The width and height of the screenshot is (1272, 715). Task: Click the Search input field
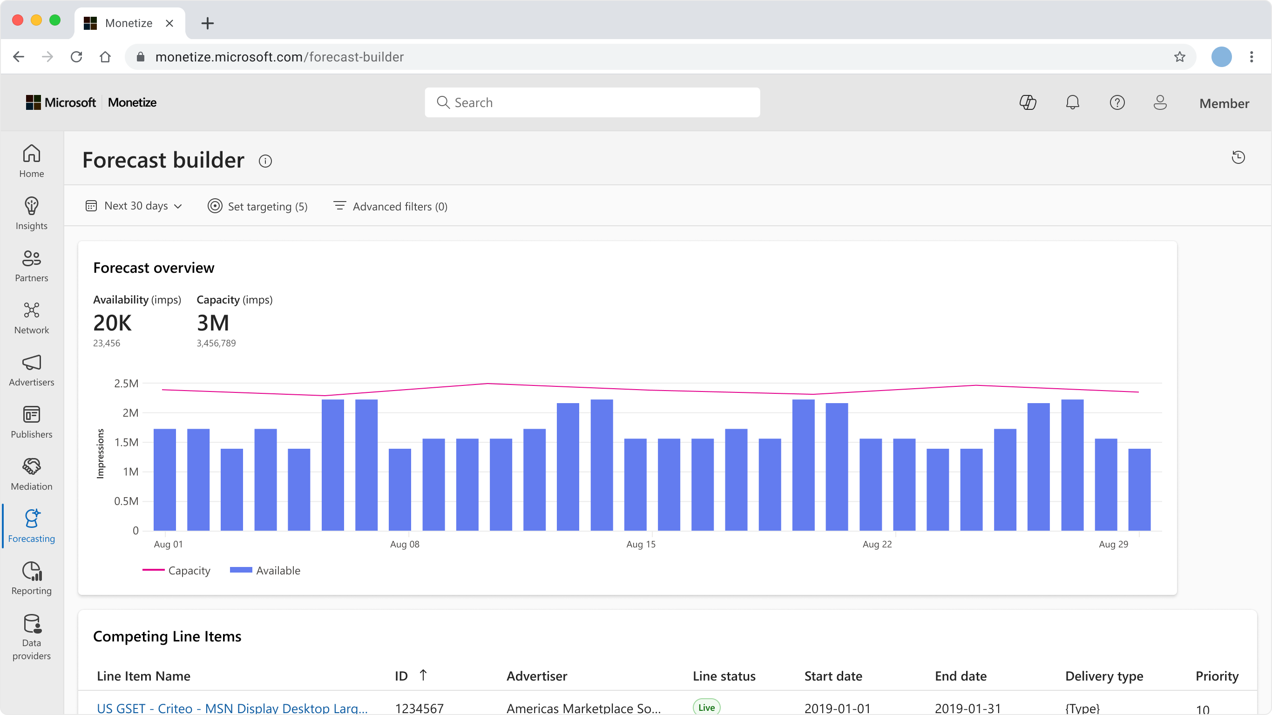[592, 103]
